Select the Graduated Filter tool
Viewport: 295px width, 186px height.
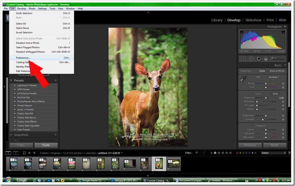coord(265,59)
